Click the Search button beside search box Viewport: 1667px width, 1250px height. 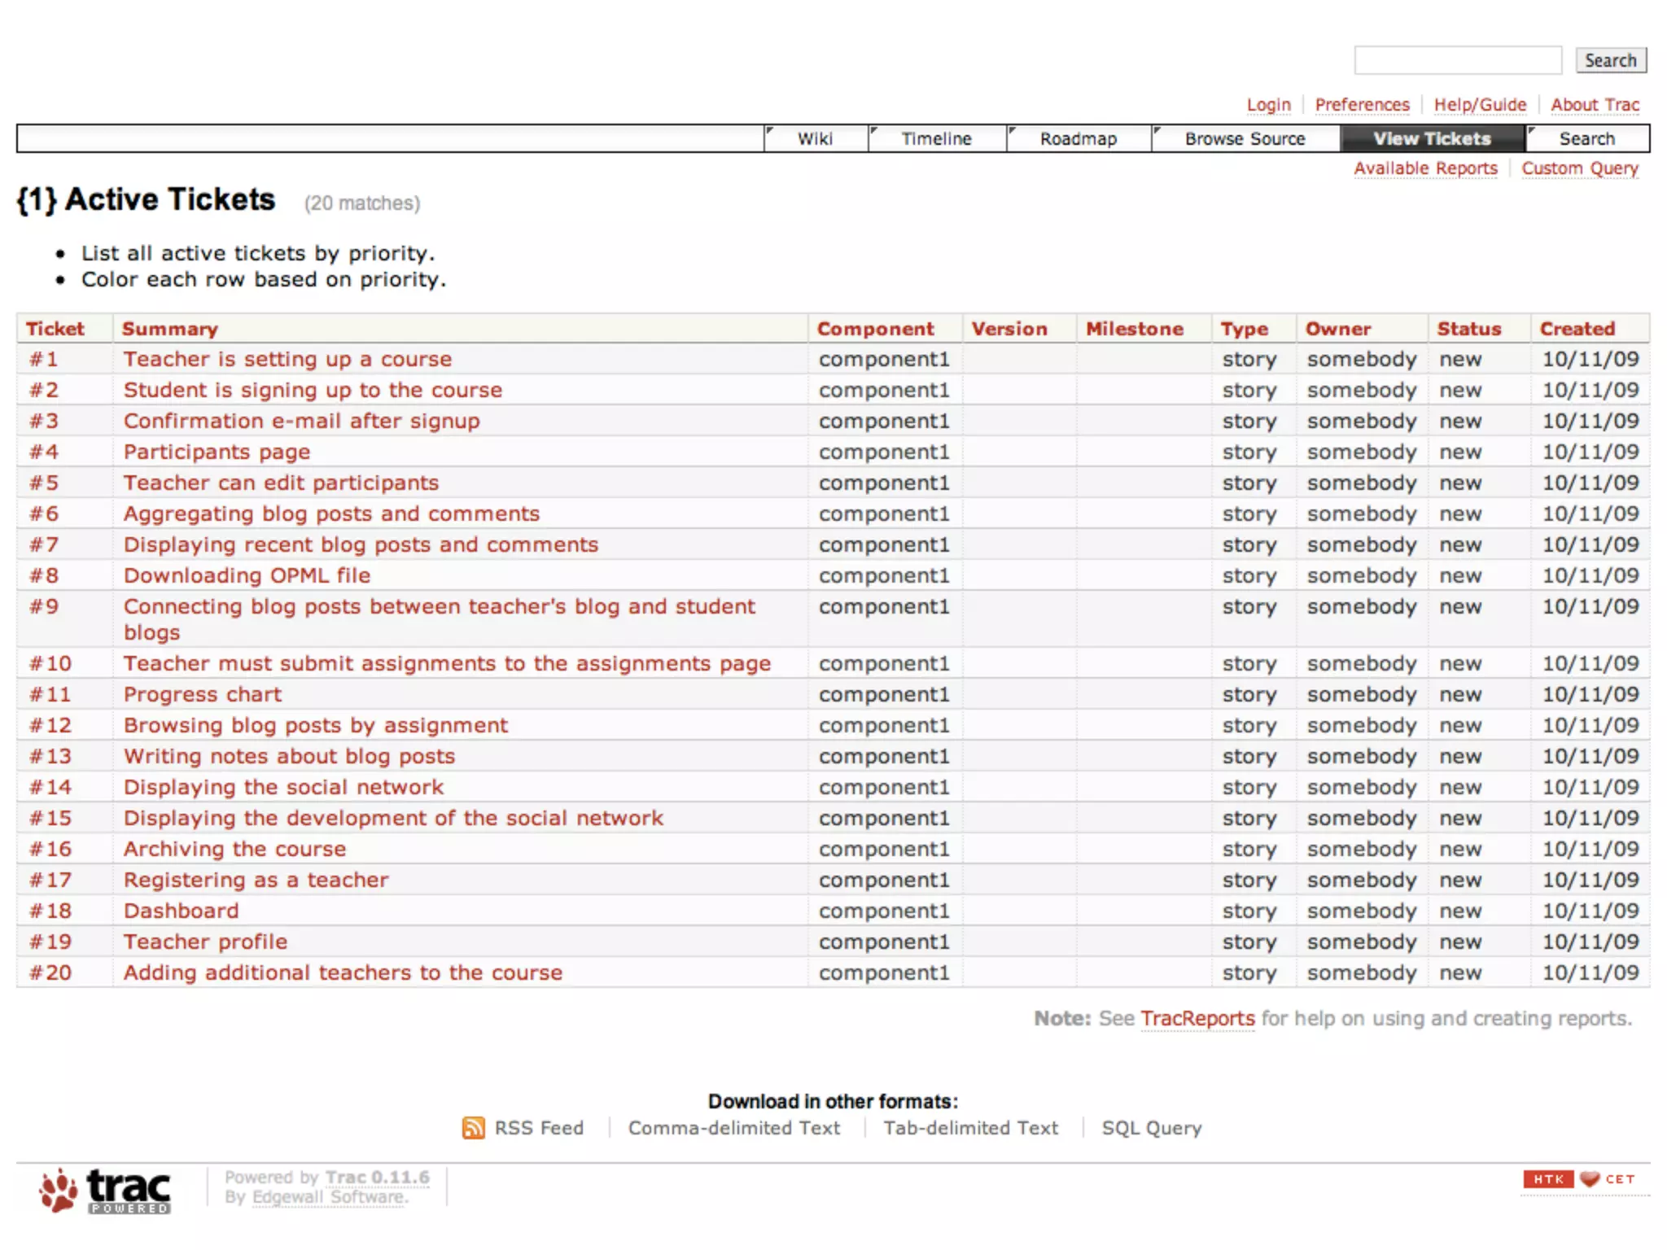click(1610, 60)
